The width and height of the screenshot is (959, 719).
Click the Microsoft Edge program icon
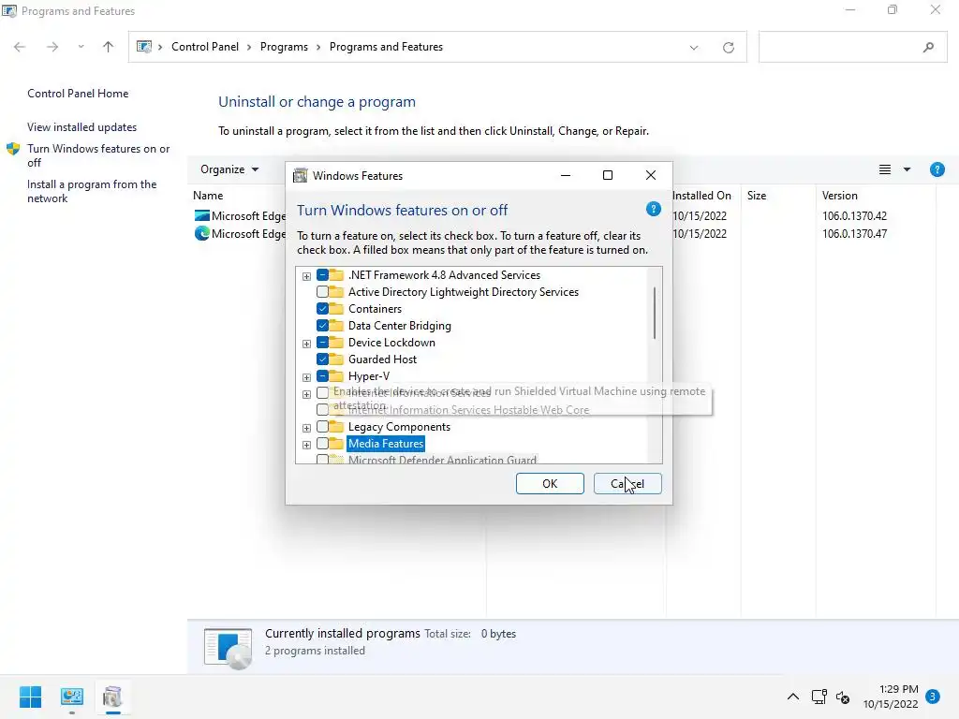[202, 233]
